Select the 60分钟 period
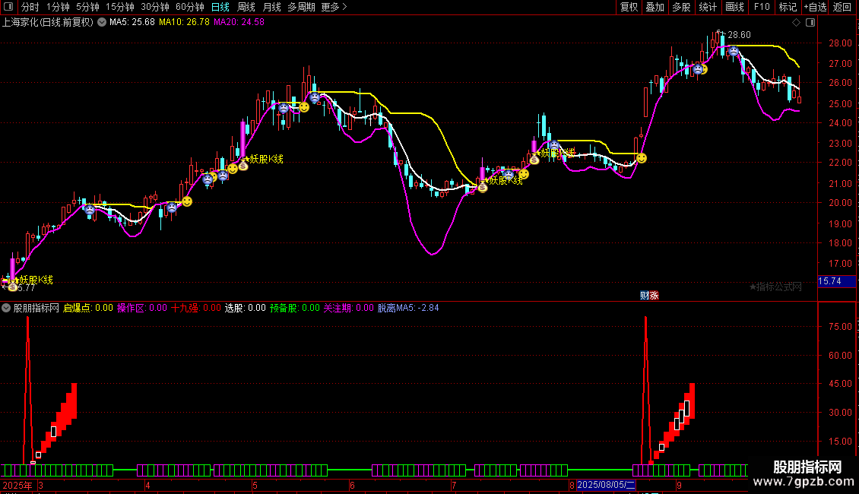859x494 pixels. tap(189, 7)
